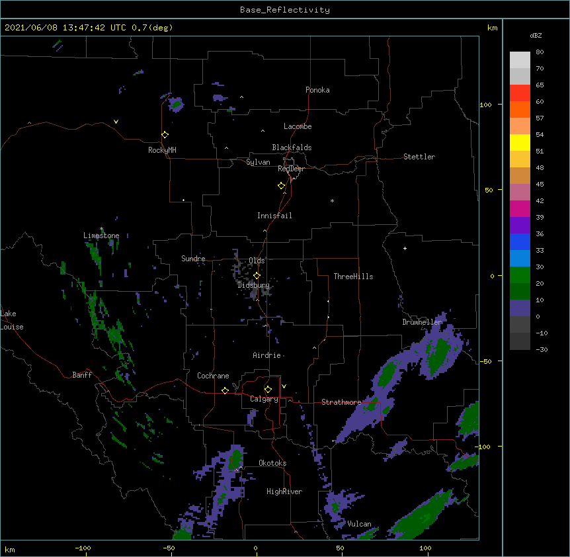Click the Calgary city label
The width and height of the screenshot is (570, 557).
click(x=264, y=399)
